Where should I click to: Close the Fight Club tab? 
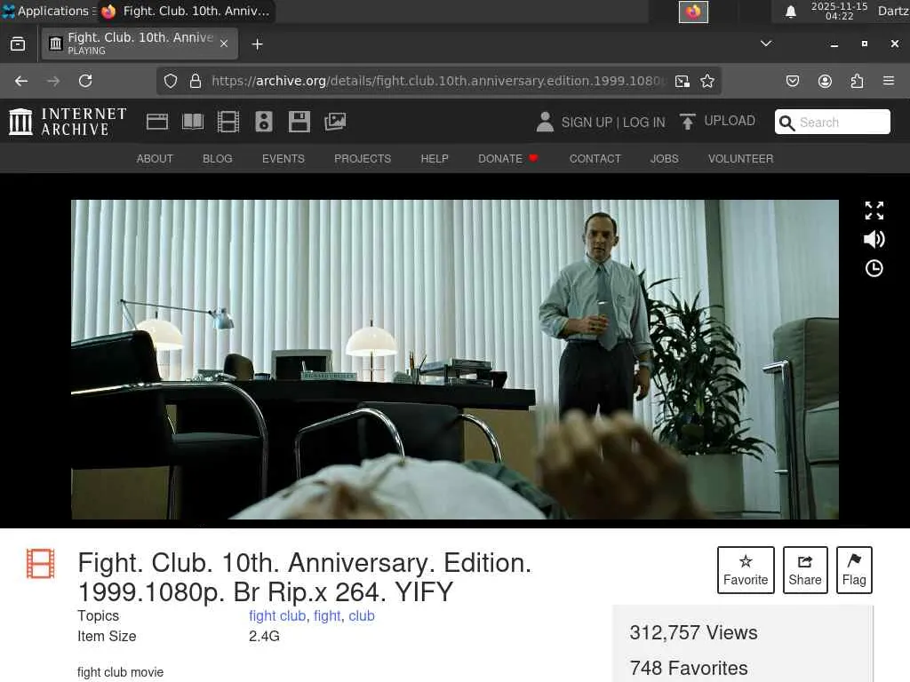(x=224, y=44)
